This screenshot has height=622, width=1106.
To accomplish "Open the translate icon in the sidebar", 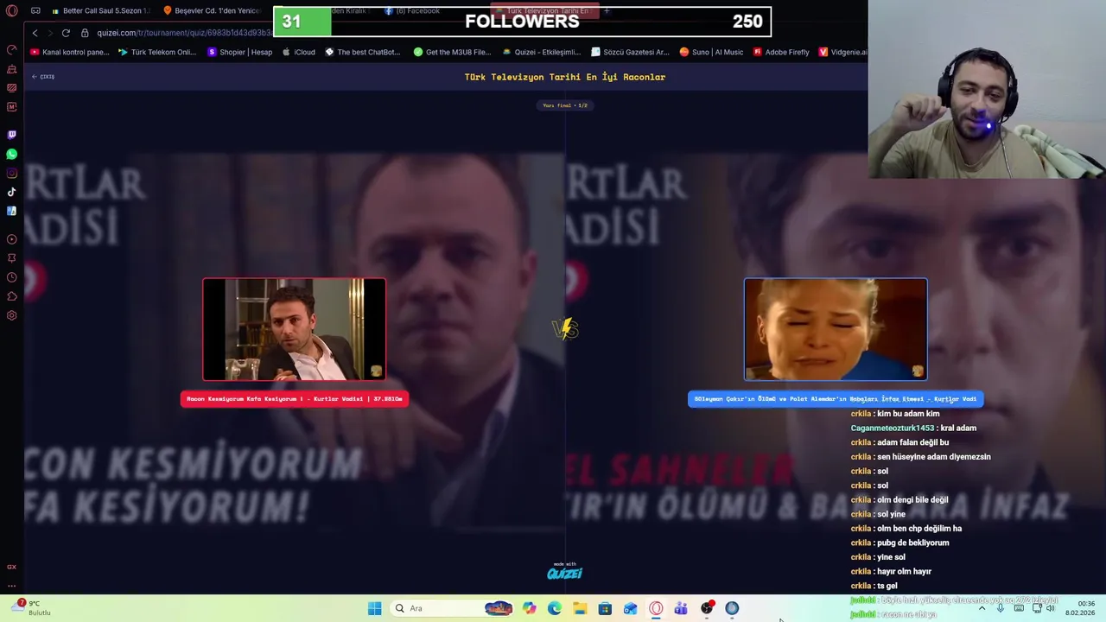I will pos(11,211).
